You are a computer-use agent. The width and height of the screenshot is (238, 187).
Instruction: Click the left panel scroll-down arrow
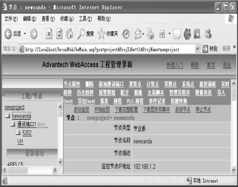[x=60, y=162]
